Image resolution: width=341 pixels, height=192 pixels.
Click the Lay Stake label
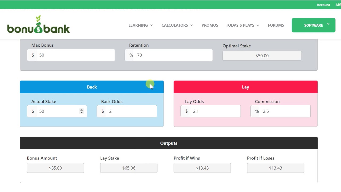[109, 158]
